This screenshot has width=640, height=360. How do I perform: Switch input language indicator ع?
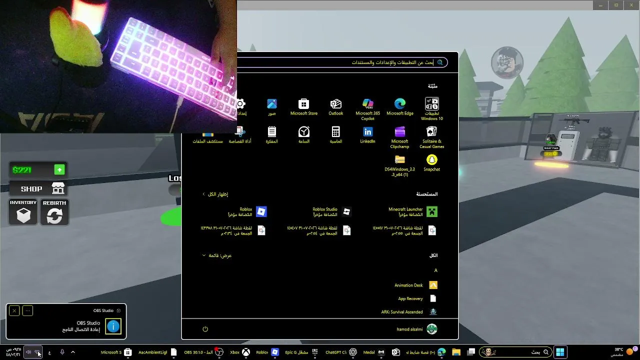[x=49, y=352]
